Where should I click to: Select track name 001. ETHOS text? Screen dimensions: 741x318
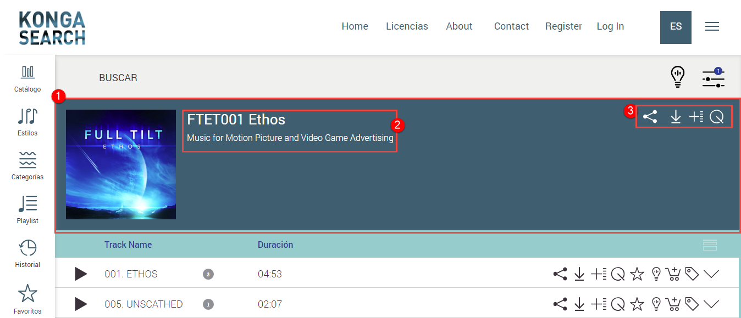click(x=131, y=274)
